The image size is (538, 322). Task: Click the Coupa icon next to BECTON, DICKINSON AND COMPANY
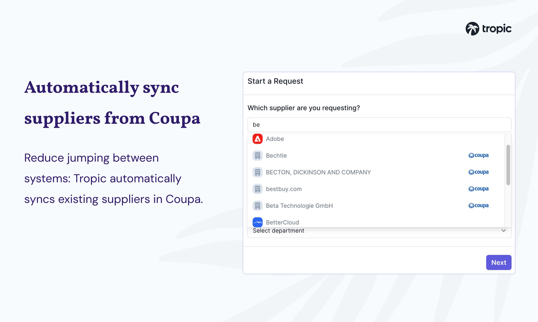pyautogui.click(x=478, y=172)
